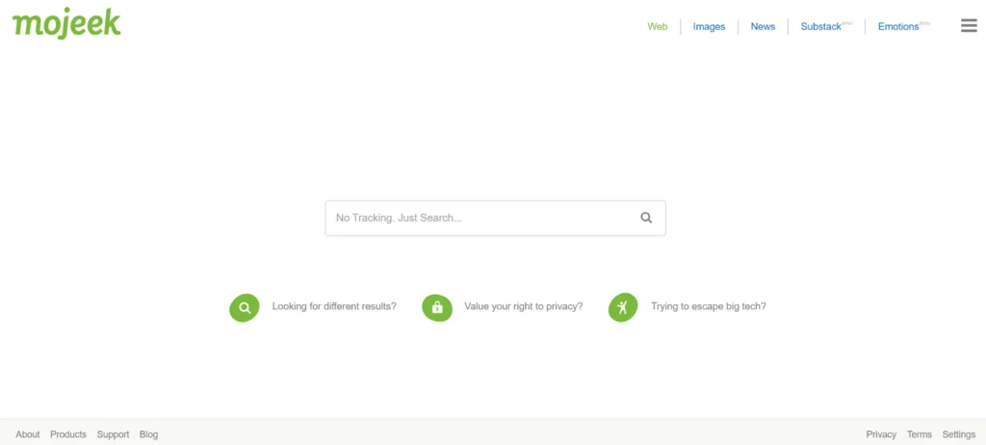Open the Privacy footer link

point(881,434)
